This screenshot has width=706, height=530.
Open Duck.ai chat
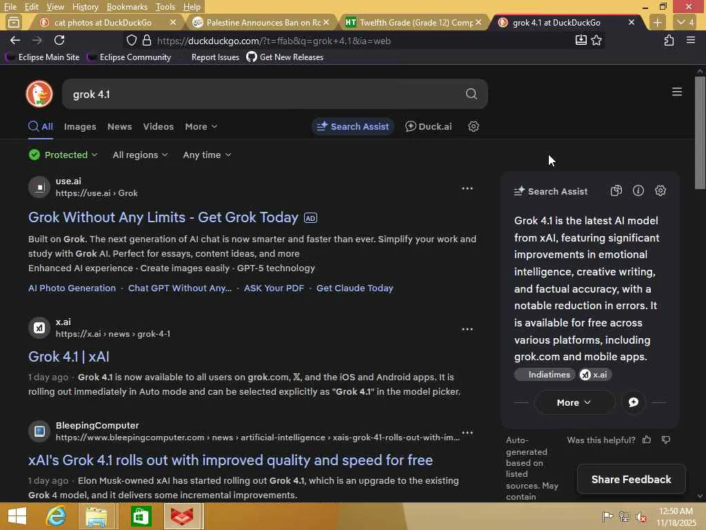point(428,127)
